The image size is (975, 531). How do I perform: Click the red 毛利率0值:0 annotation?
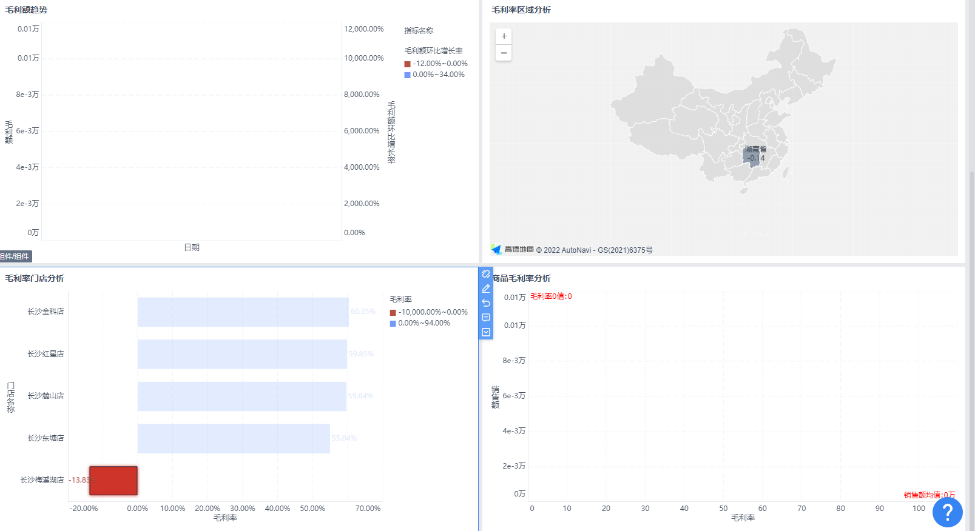551,296
